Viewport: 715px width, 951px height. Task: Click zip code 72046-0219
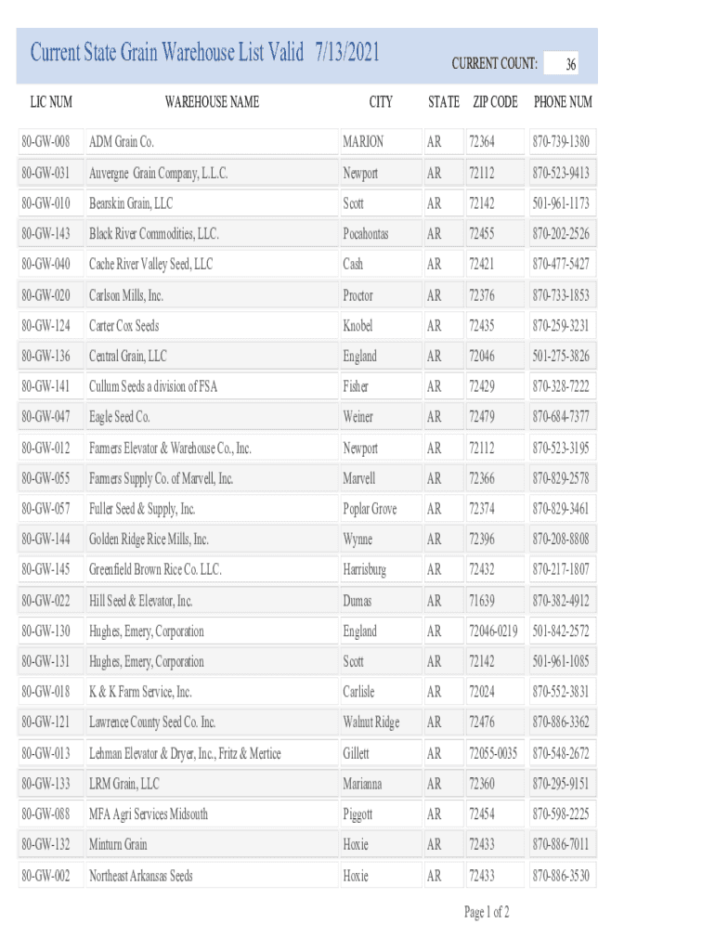tap(493, 632)
